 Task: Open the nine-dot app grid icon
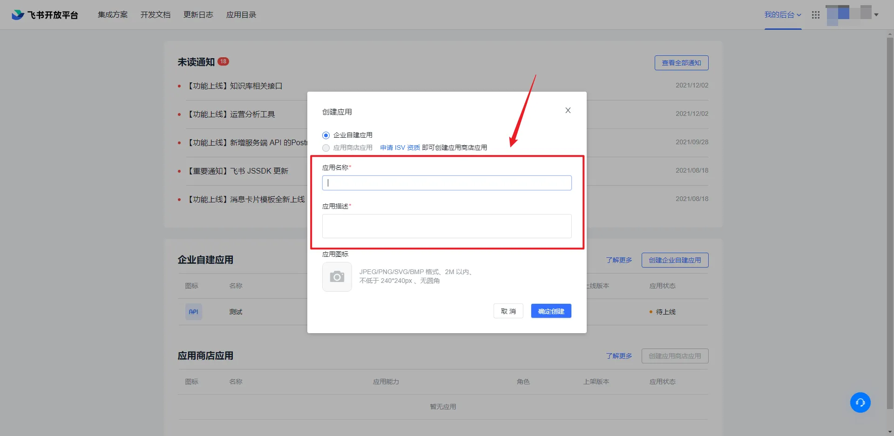pos(815,15)
